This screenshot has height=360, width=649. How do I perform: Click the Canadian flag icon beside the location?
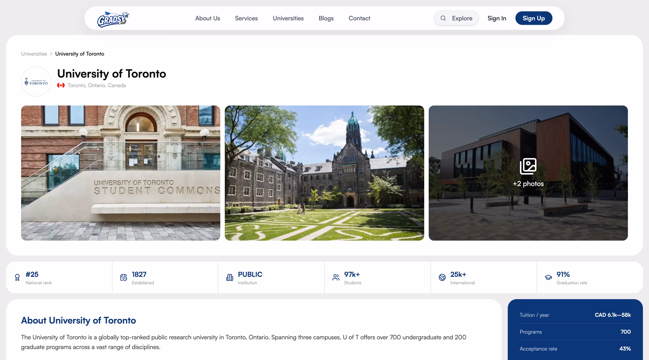pos(61,85)
